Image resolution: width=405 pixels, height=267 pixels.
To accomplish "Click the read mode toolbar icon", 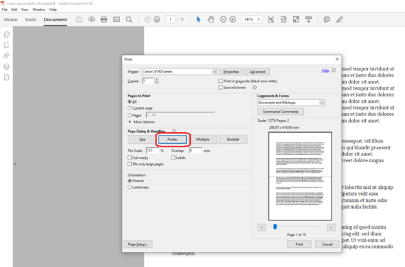I will click(308, 19).
